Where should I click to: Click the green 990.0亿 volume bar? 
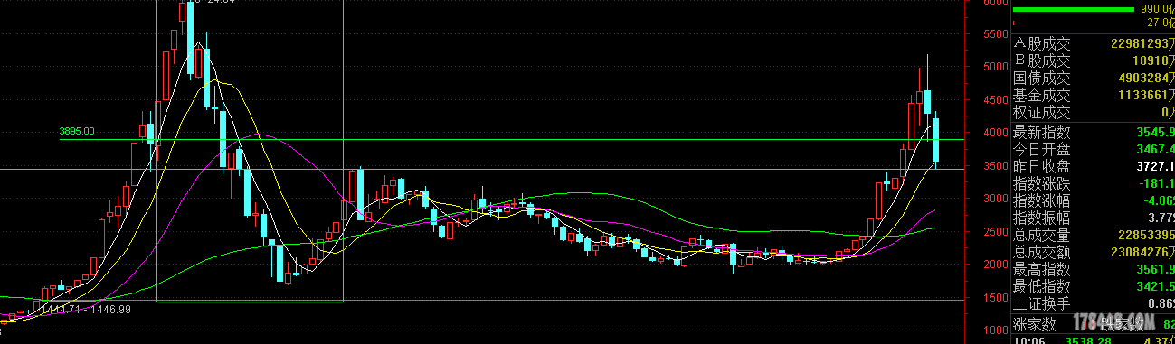click(x=1073, y=9)
